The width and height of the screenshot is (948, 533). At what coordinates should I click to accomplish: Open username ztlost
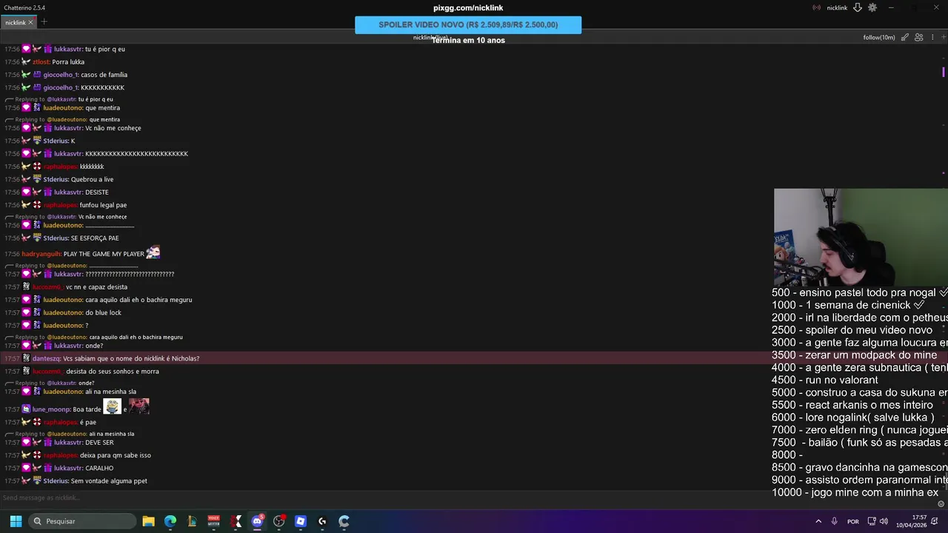[41, 62]
